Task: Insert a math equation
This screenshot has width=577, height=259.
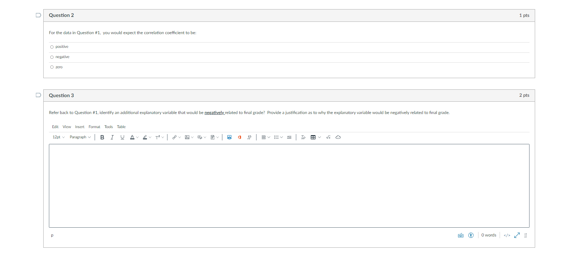Action: tap(328, 137)
